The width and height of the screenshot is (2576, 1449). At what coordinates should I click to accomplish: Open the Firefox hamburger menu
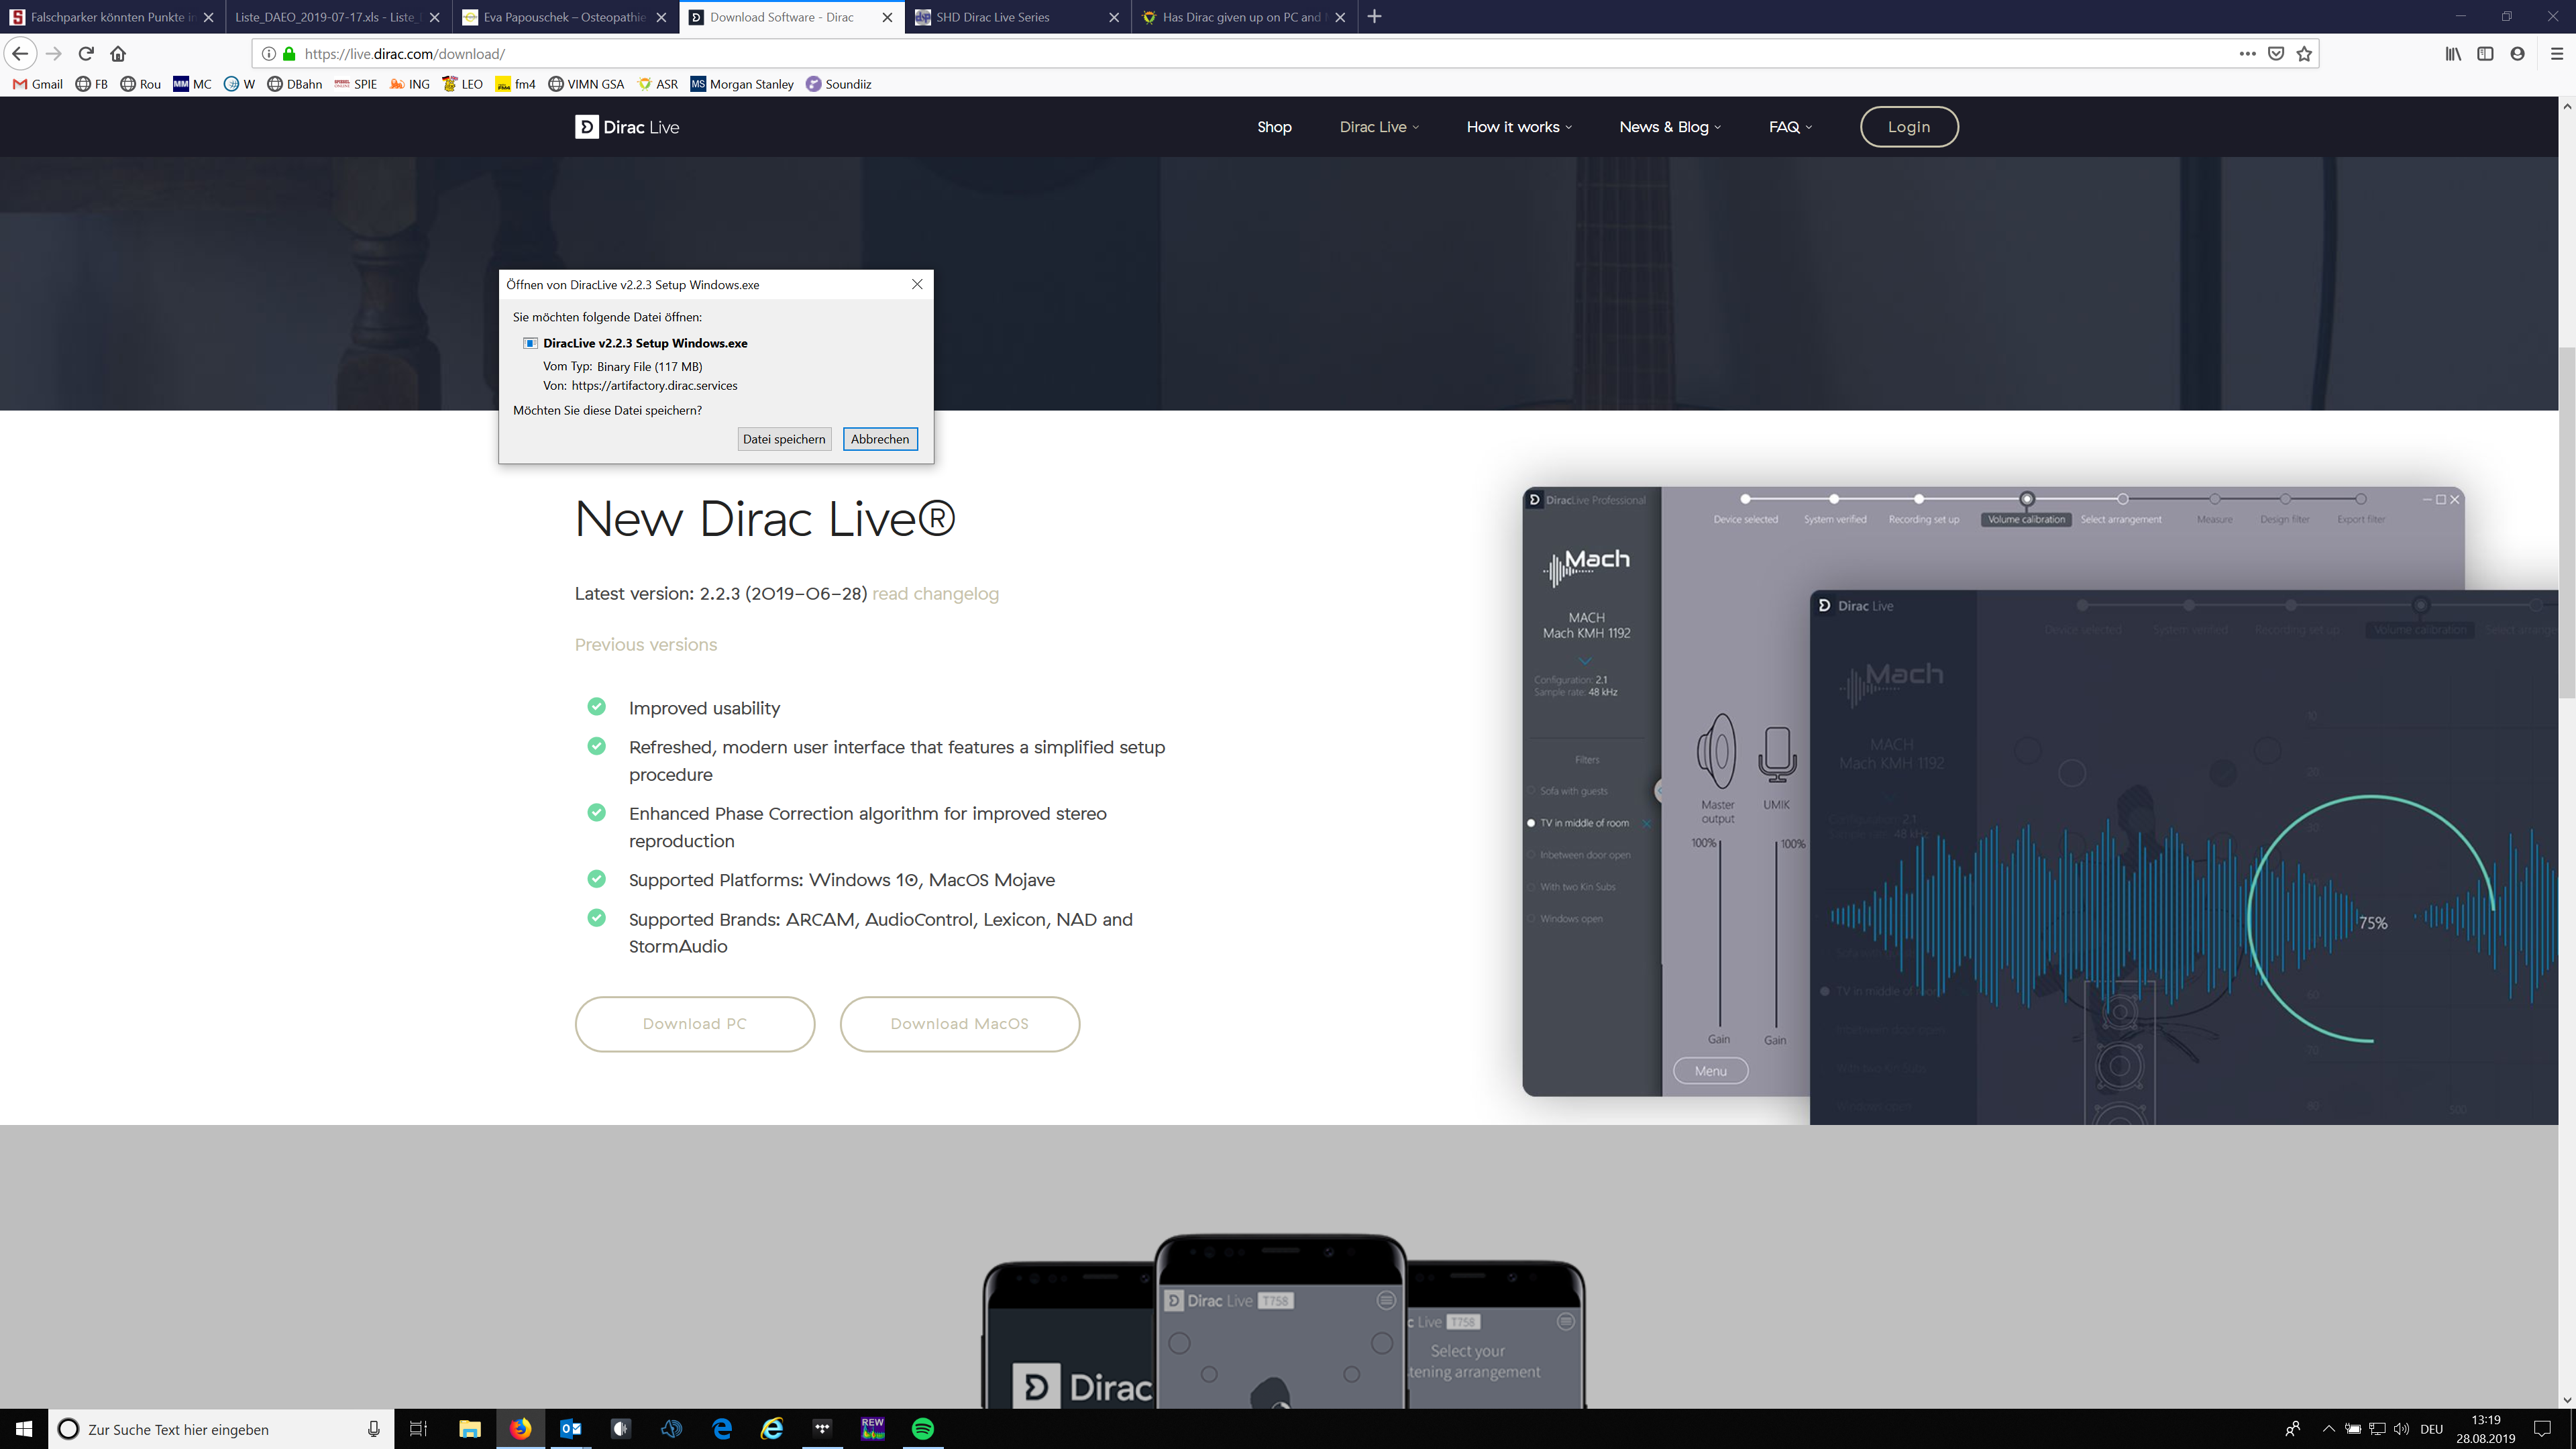(2556, 54)
